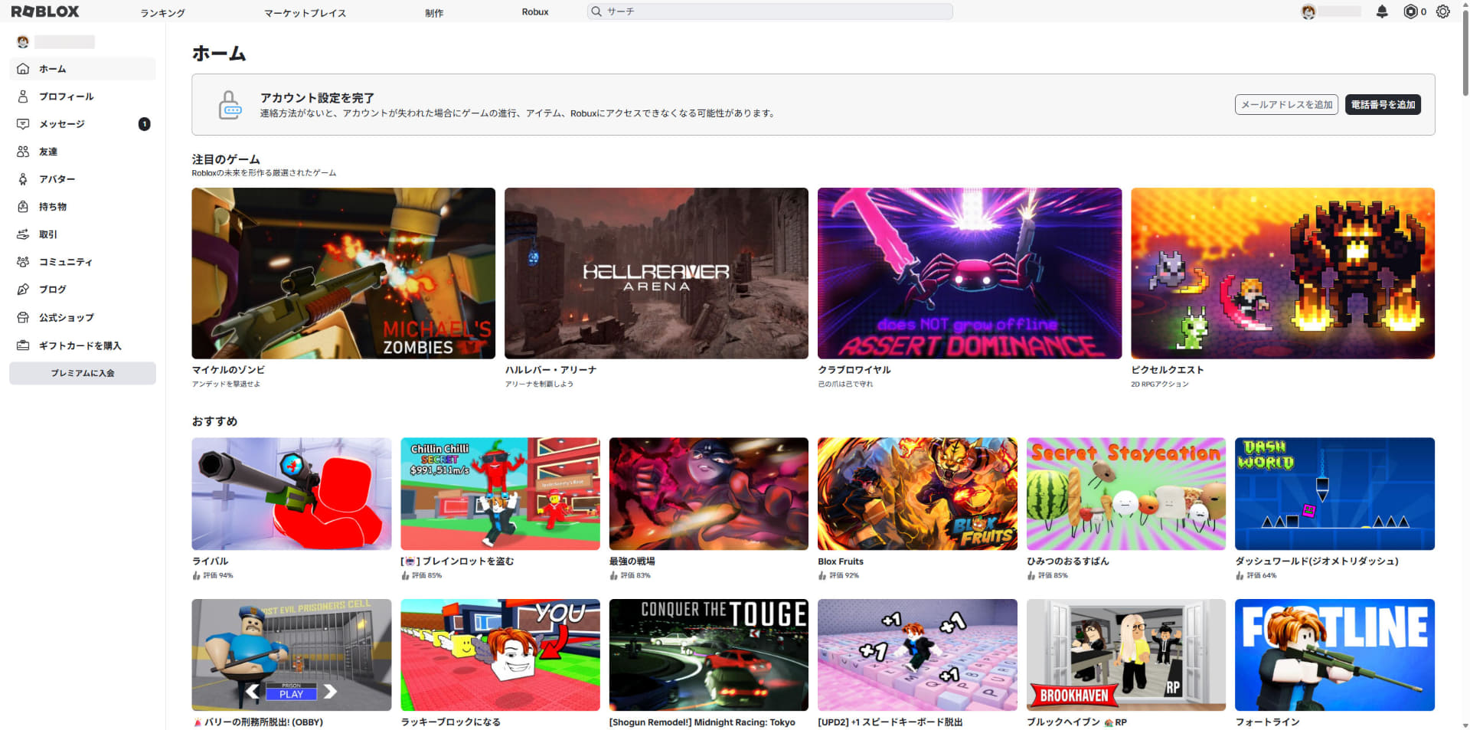Viewport: 1470px width, 730px height.
Task: Open 最強の戦場 thumbnail
Action: 709,494
